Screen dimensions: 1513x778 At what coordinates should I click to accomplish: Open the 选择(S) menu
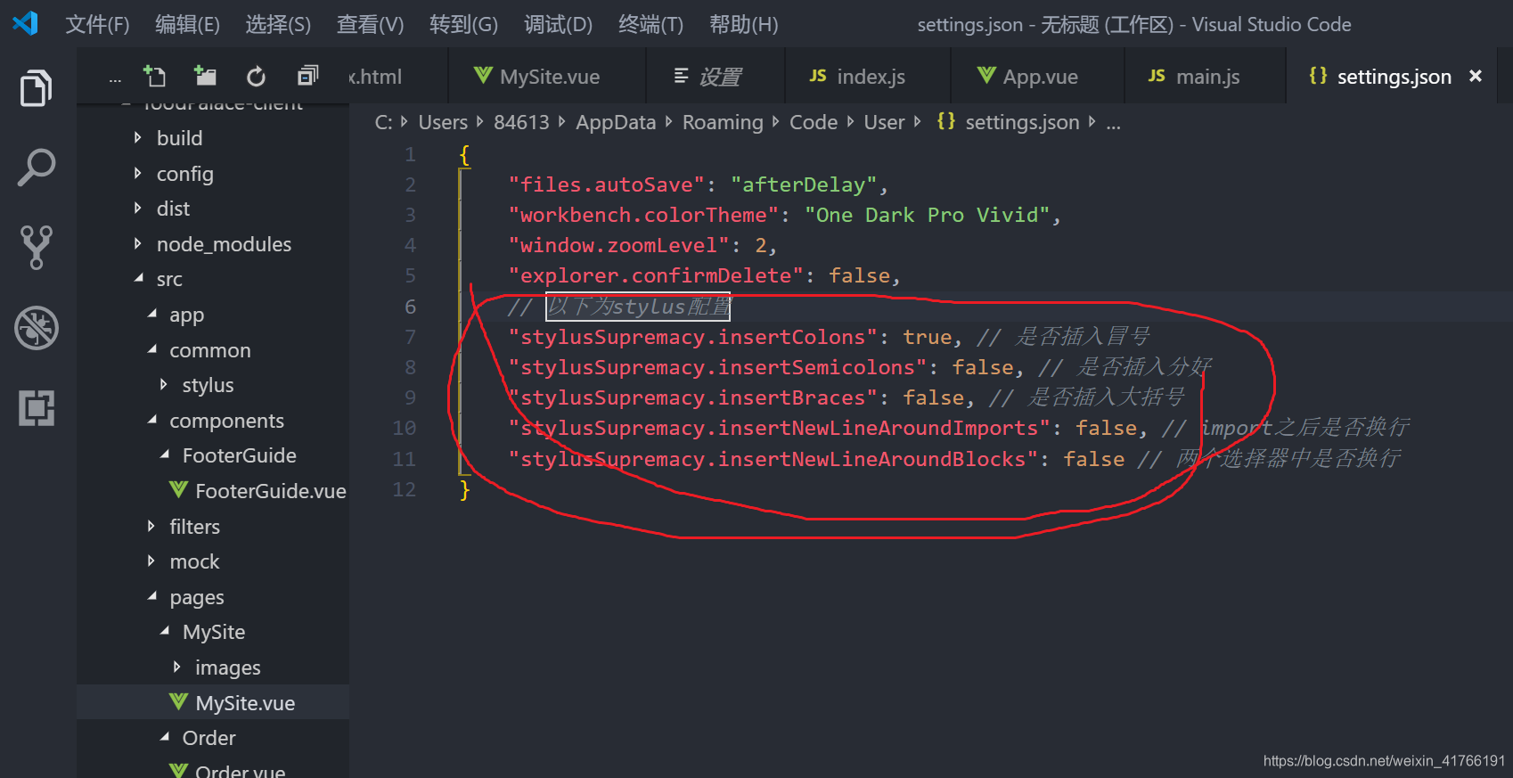click(x=278, y=24)
